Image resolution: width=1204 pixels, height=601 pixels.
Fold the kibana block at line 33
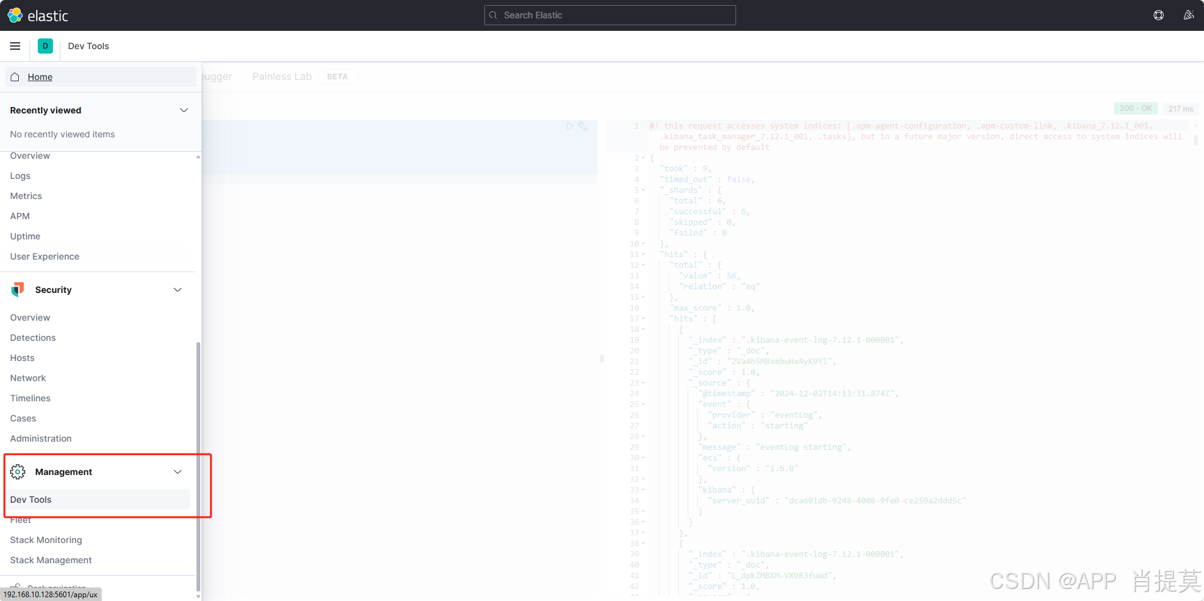[644, 490]
